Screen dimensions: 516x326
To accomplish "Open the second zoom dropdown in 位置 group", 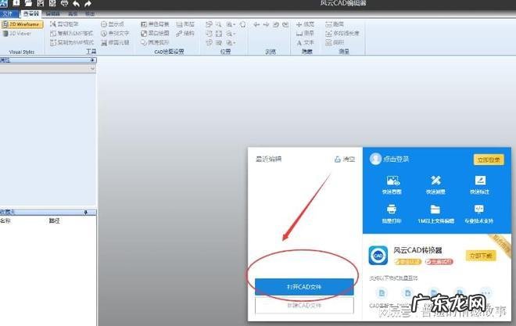I will click(231, 34).
